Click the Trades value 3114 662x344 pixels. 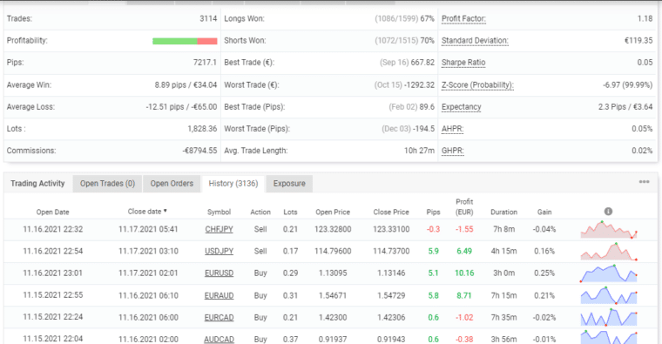pos(208,18)
